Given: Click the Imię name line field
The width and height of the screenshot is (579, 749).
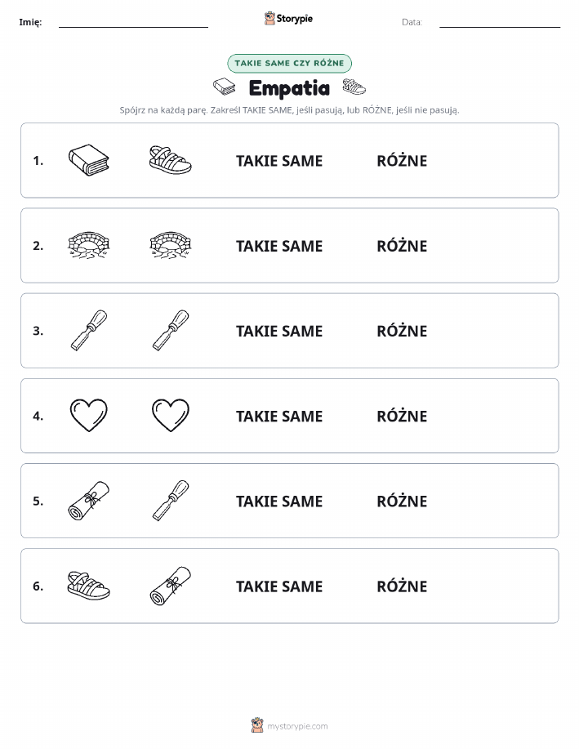Looking at the screenshot, I should click(133, 22).
